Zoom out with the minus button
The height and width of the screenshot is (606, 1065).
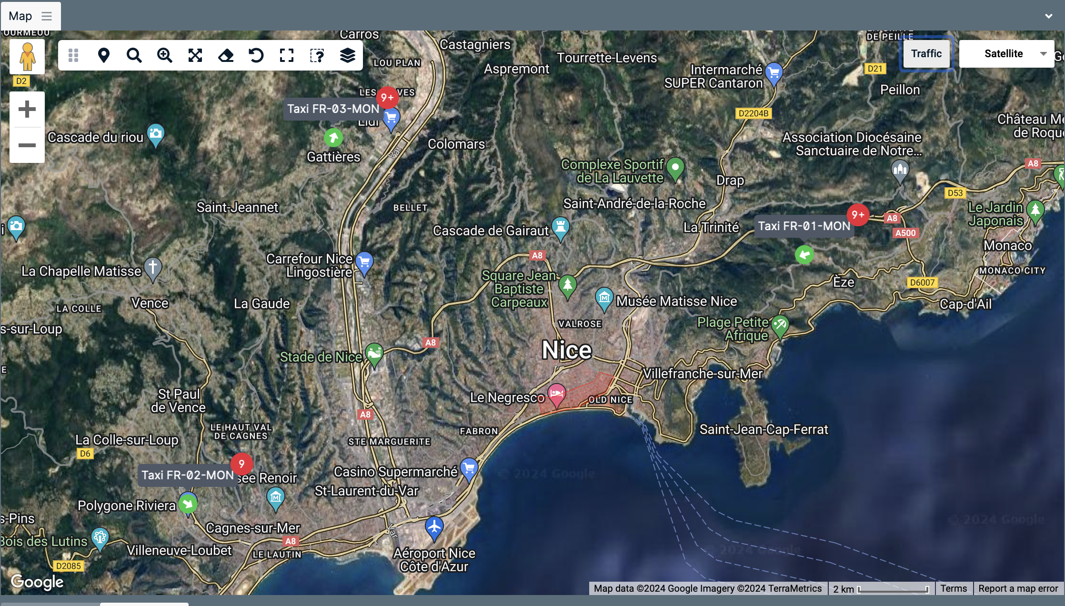click(27, 145)
